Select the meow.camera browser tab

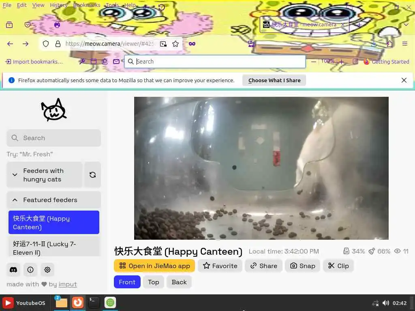tap(304, 25)
